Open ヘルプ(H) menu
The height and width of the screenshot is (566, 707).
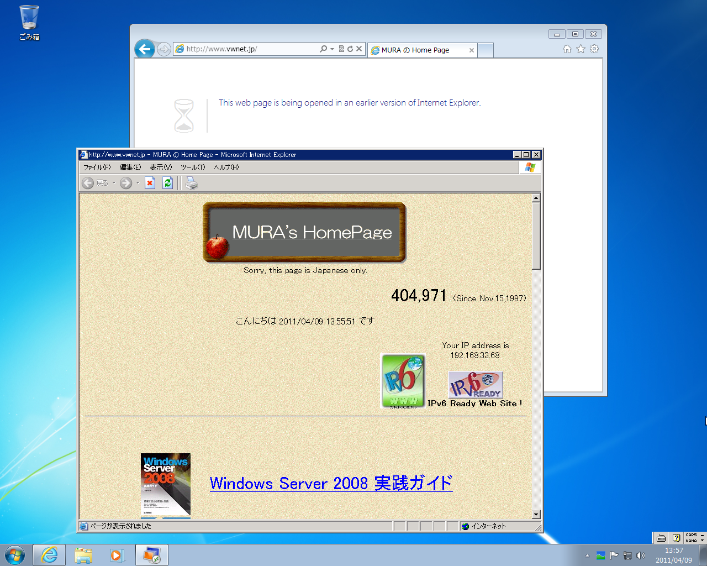[x=226, y=167]
